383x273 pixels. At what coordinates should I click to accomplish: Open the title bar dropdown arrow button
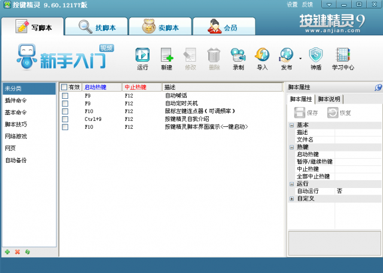coord(329,4)
